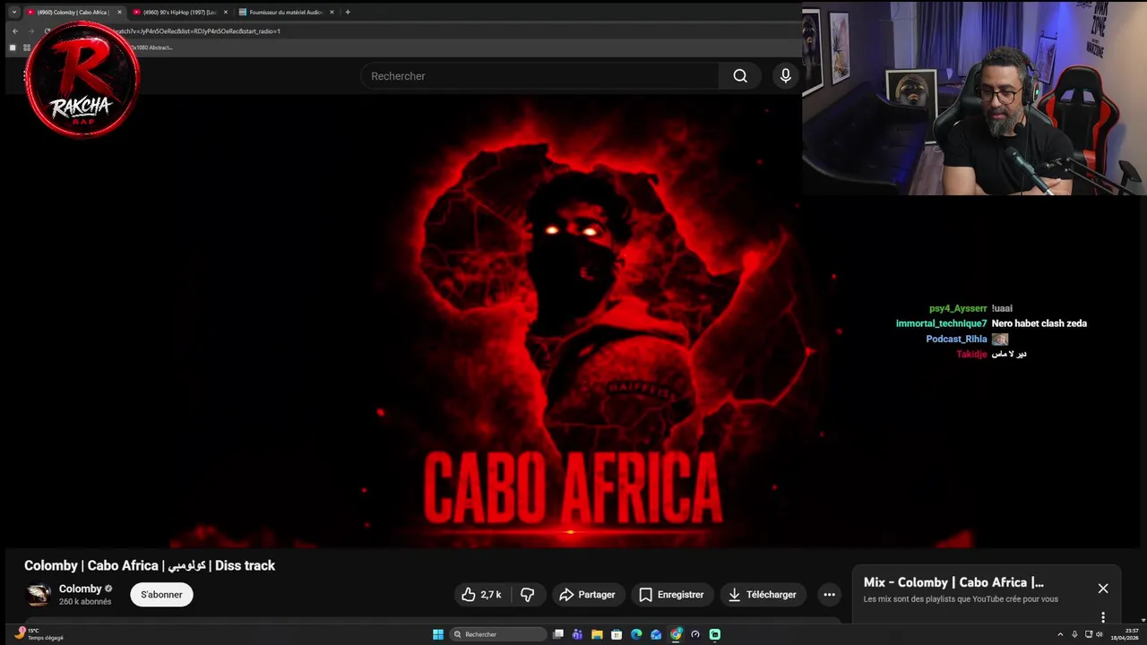
Task: Focus the YouTube Rechercher search field
Action: click(539, 76)
